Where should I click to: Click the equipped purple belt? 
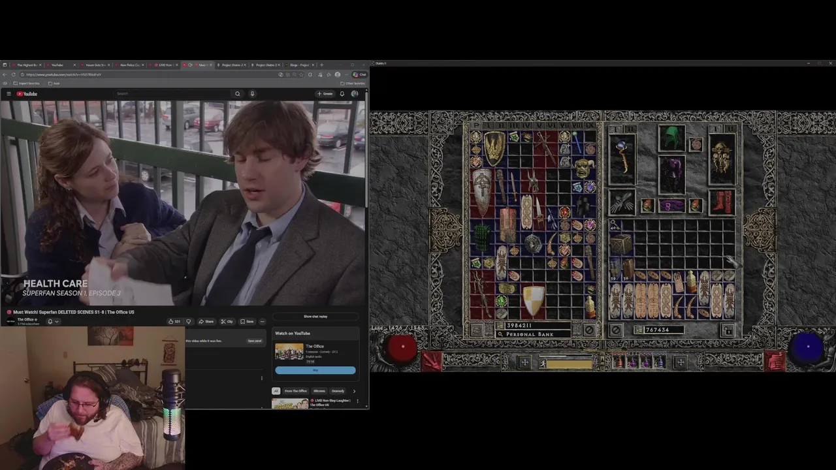[671, 206]
